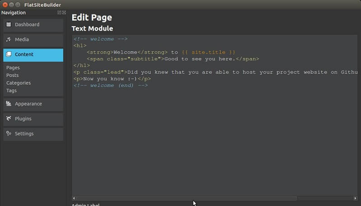This screenshot has height=206, width=361.
Task: Click the Media music note icon
Action: point(9,40)
